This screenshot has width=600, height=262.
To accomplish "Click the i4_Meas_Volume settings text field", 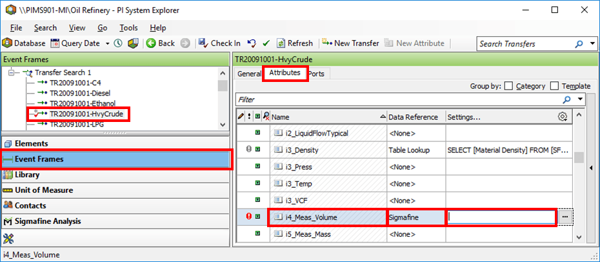I will [502, 217].
